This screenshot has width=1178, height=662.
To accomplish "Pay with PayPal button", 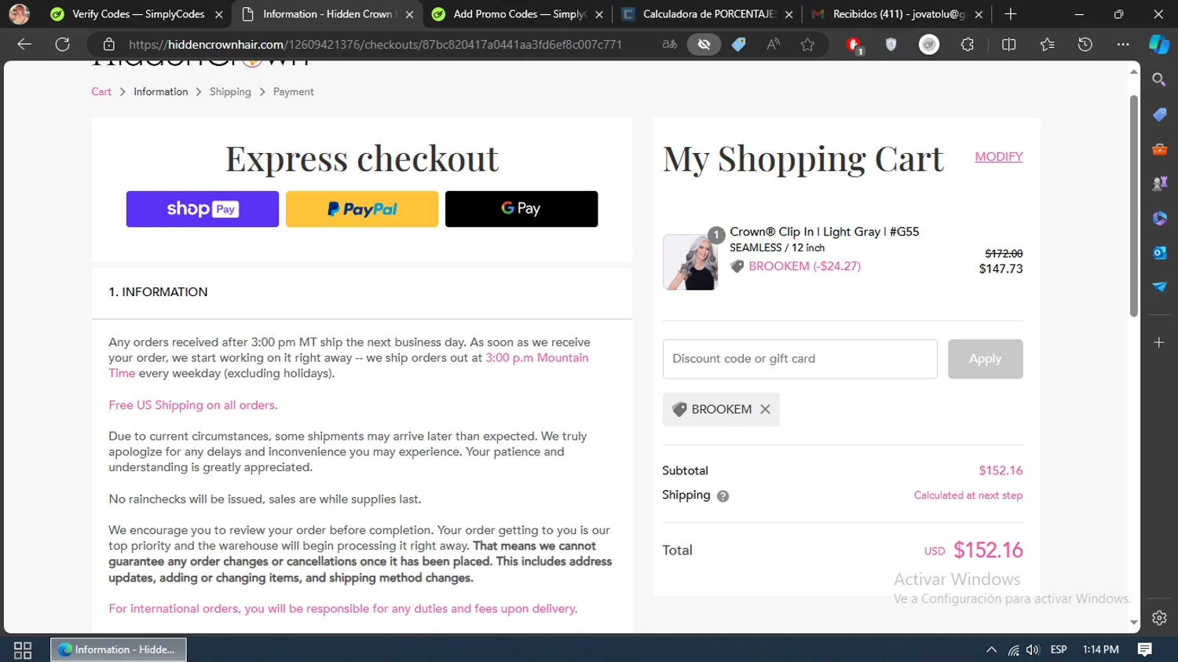I will click(x=362, y=209).
